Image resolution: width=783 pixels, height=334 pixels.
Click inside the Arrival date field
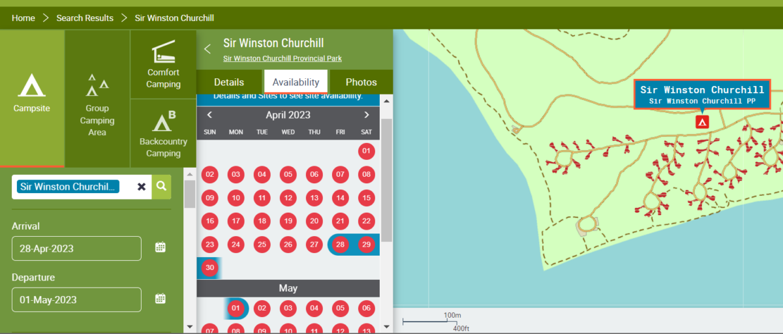click(76, 249)
